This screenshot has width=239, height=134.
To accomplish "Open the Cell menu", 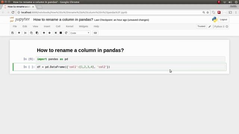I will tap(58, 26).
